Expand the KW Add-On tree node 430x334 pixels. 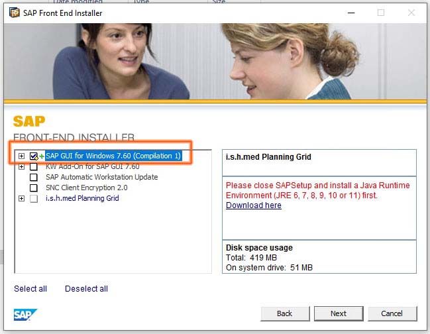(21, 166)
